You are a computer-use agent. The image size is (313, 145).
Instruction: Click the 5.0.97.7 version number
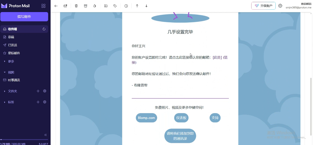click(x=43, y=144)
